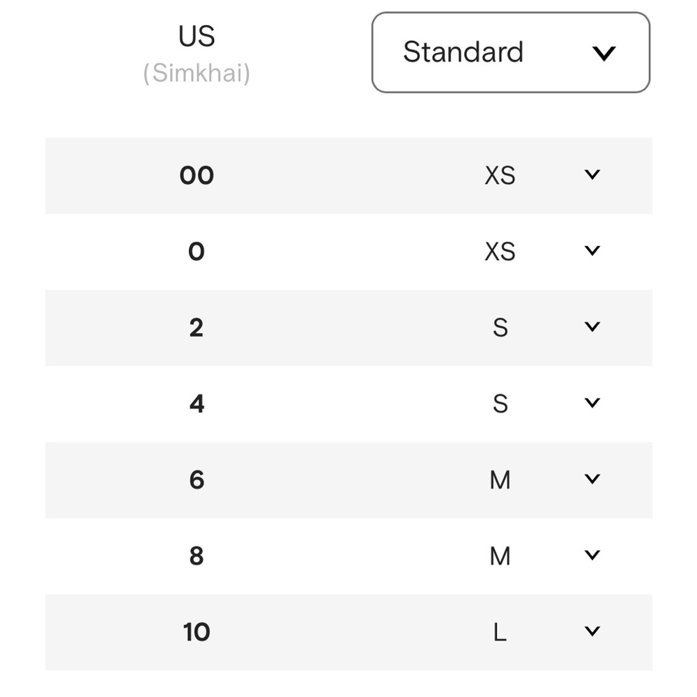Click the XS value in row 00
Image resolution: width=697 pixels, height=697 pixels.
(x=500, y=175)
